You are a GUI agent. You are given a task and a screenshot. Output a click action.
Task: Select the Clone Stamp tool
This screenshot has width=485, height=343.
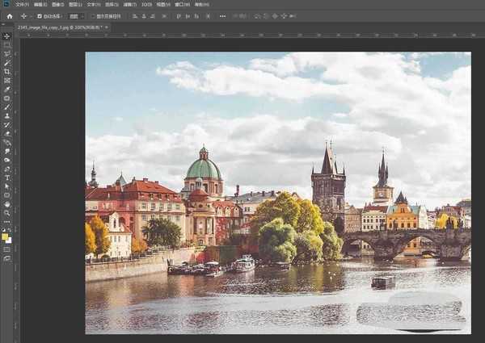[6, 115]
